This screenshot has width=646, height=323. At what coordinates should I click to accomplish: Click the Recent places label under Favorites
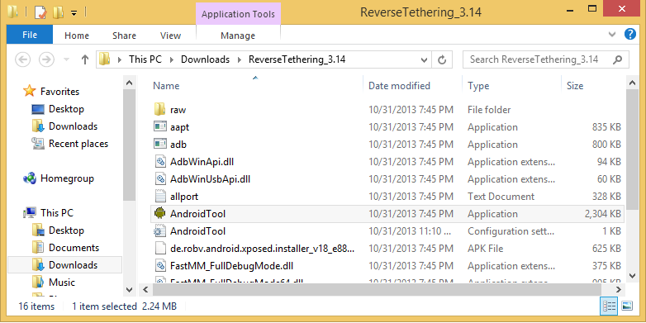coord(78,144)
